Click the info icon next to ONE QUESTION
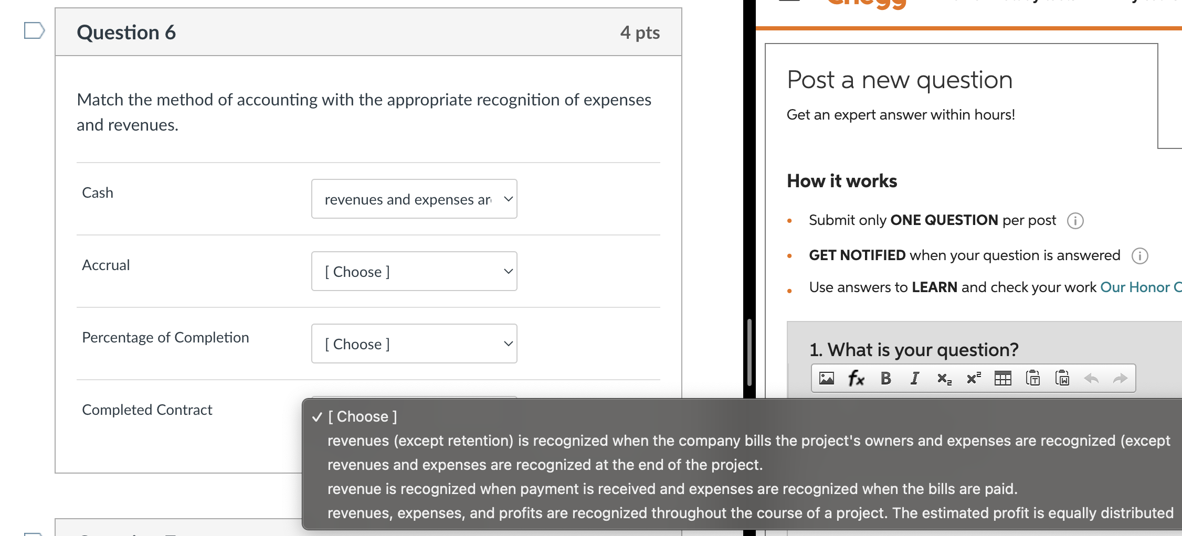The height and width of the screenshot is (536, 1182). pos(1075,221)
